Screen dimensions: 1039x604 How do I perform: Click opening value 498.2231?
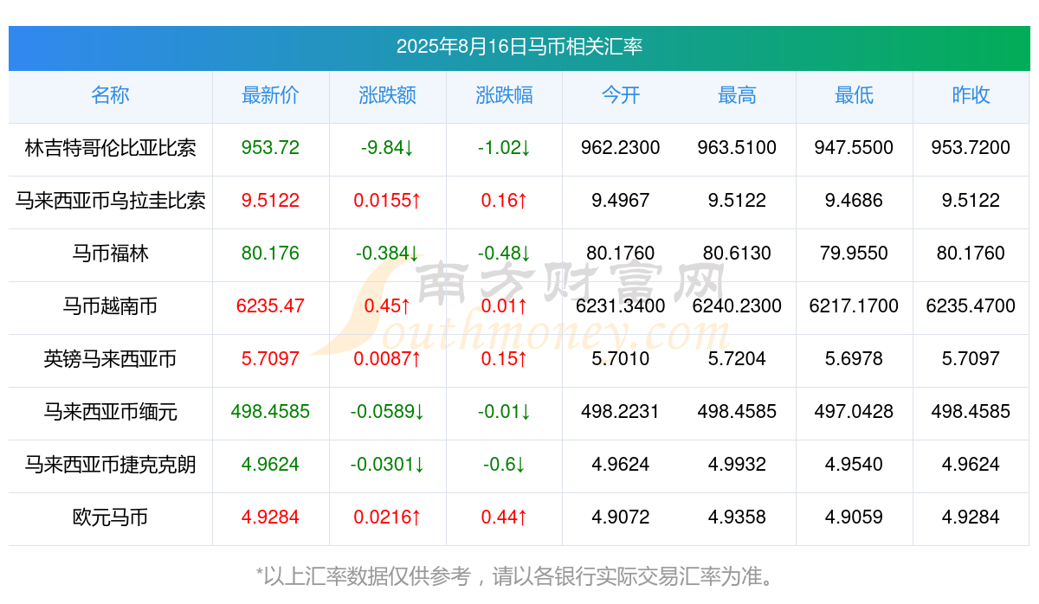pos(621,412)
